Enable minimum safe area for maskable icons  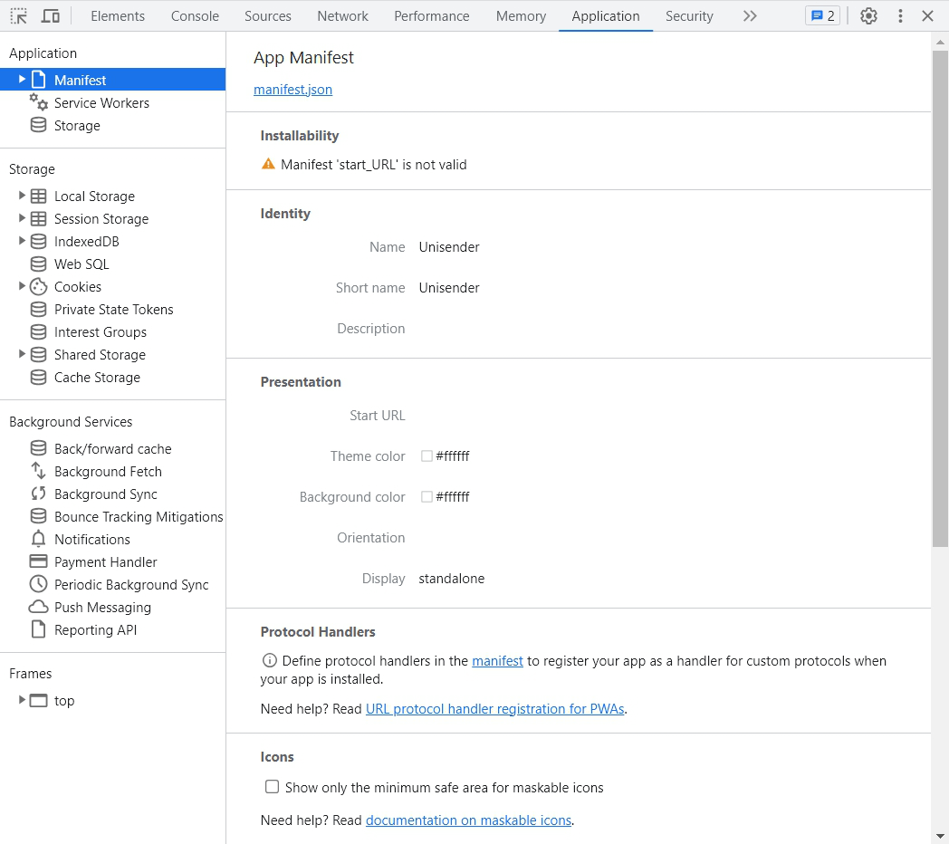272,786
